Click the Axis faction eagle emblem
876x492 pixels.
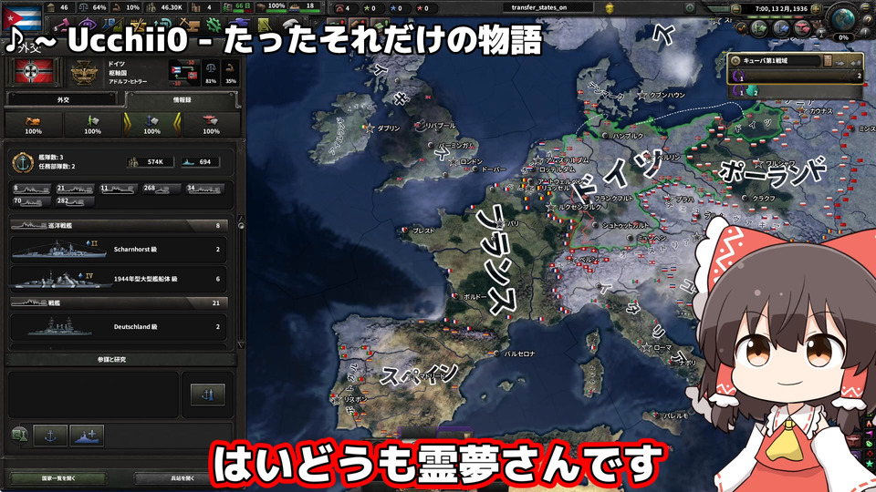point(84,73)
